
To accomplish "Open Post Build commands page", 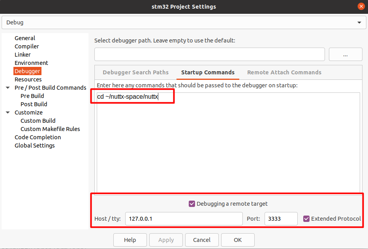I will (x=34, y=104).
